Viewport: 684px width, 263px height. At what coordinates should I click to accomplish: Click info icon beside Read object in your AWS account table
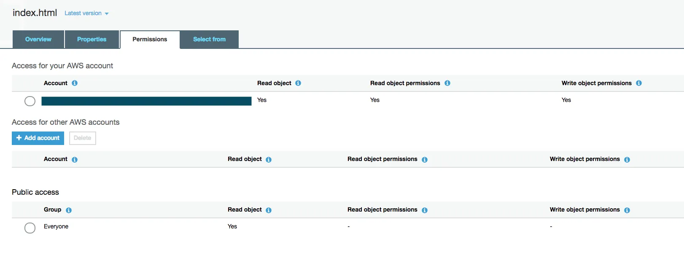298,83
